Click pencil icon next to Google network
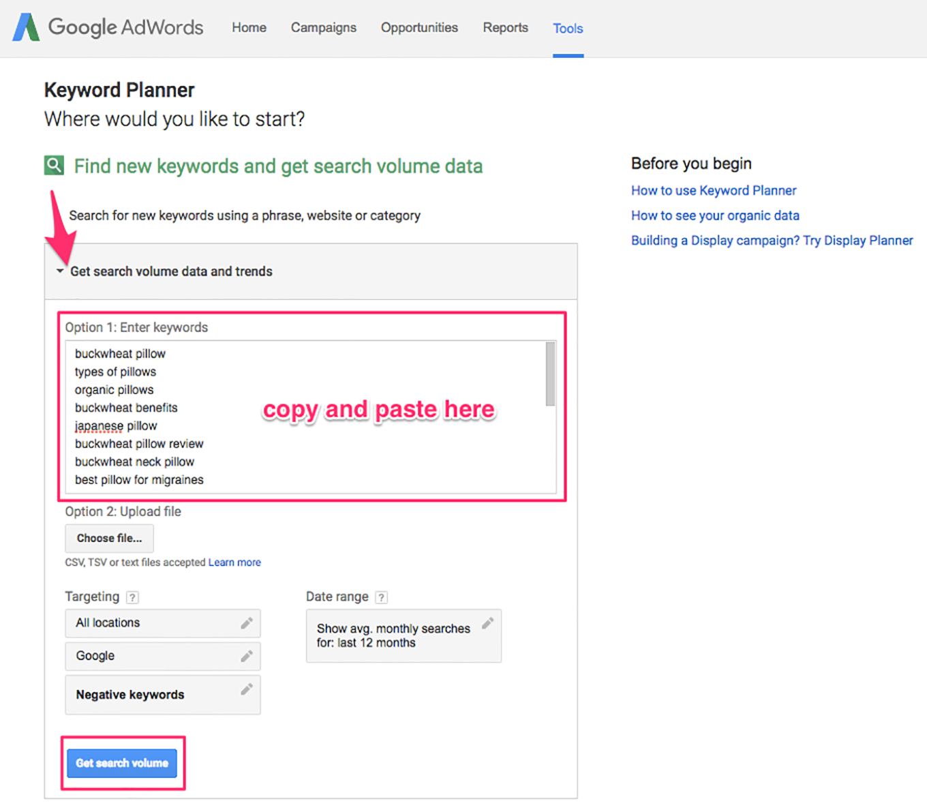This screenshot has height=812, width=927. (247, 656)
